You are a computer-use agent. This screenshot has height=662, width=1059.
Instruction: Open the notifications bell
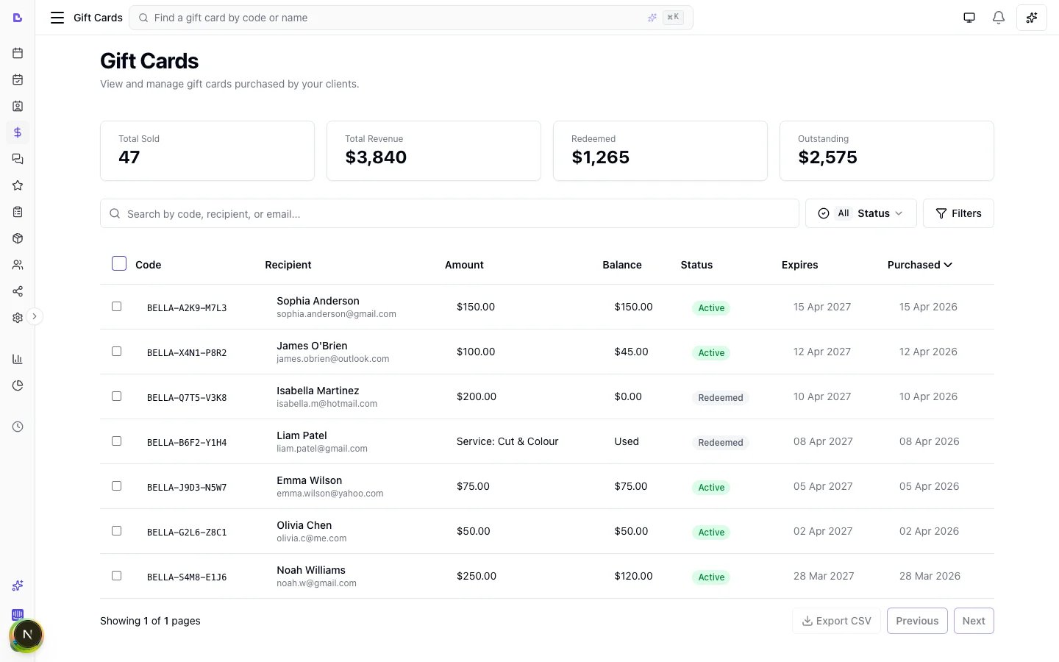[x=999, y=18]
